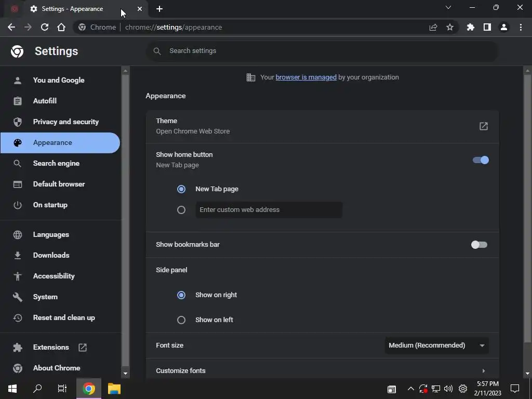Open the Autofill section
Screen dimensions: 532x399
(x=60, y=101)
